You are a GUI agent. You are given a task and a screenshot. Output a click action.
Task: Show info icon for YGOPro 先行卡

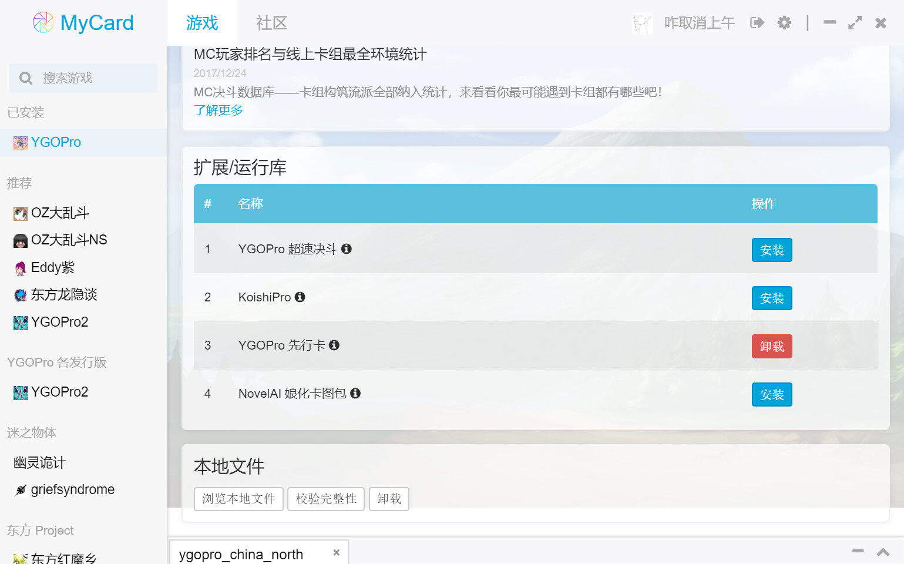click(334, 345)
